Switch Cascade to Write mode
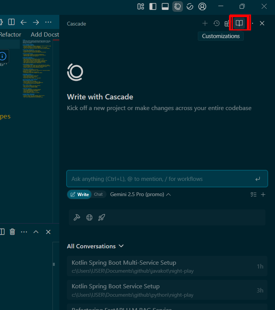 79,194
